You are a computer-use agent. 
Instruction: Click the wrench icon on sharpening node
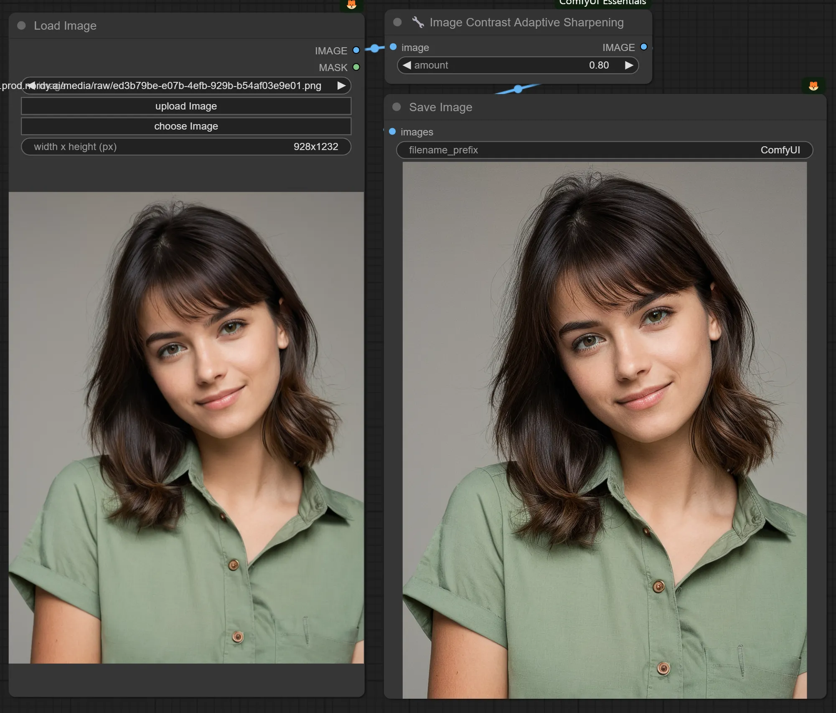pos(418,22)
